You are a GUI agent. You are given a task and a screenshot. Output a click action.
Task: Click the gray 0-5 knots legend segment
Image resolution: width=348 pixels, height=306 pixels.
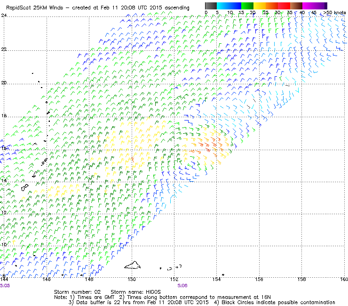tap(211, 6)
